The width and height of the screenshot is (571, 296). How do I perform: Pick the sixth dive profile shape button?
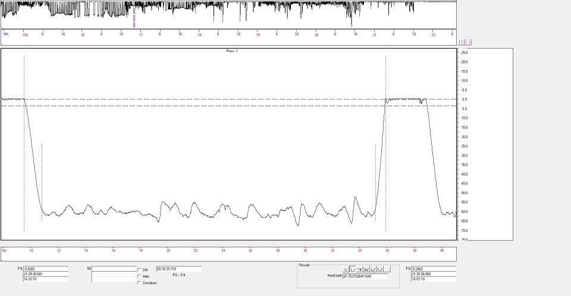380,269
